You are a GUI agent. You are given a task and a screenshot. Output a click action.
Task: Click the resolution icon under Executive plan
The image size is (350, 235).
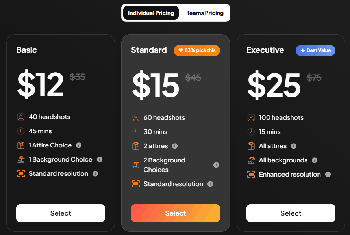[x=251, y=174]
